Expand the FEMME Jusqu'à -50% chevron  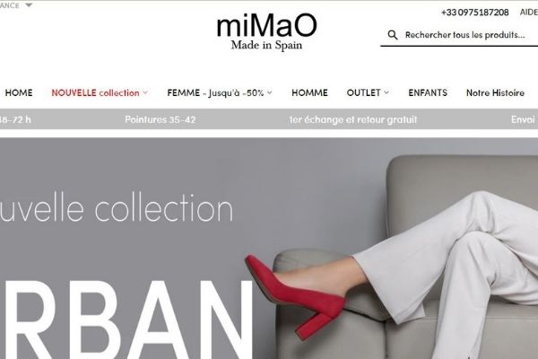tap(269, 92)
